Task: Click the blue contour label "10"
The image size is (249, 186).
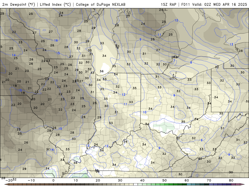Action: click(x=144, y=112)
